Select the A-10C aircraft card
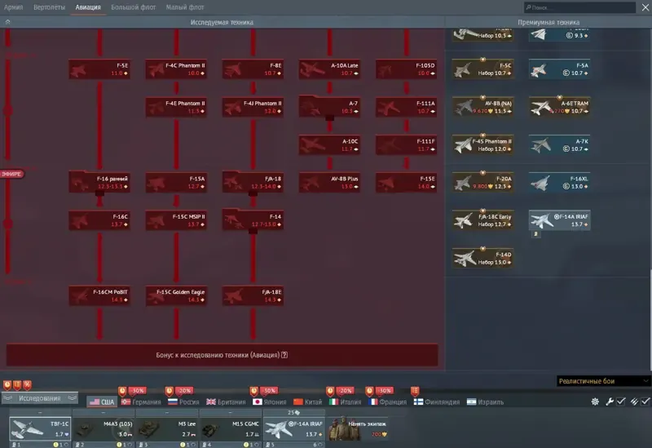 [x=329, y=145]
